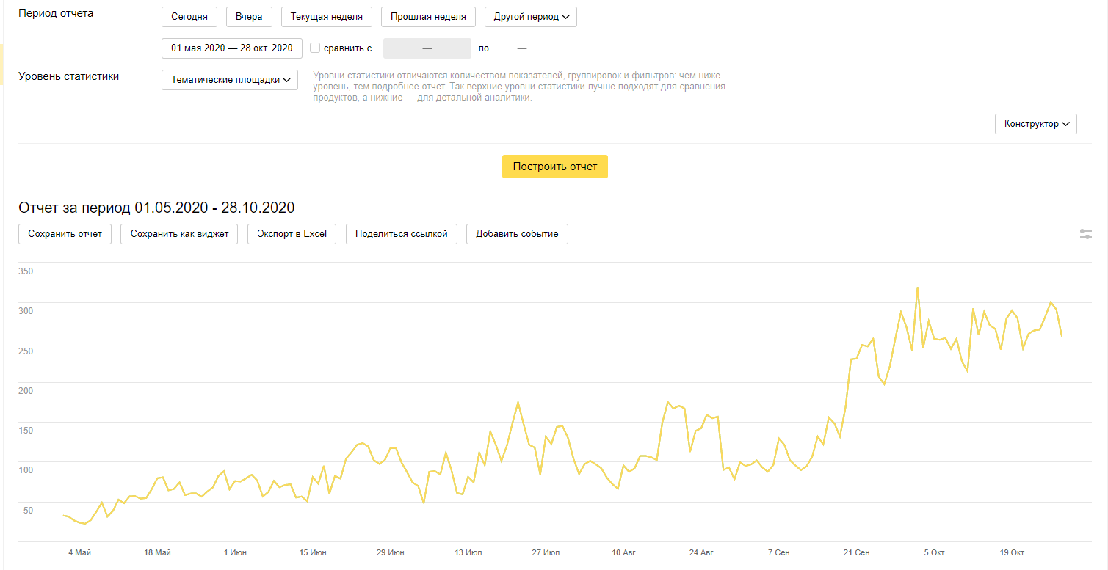The width and height of the screenshot is (1108, 570).
Task: Click the 21 Сен label on timeline axis
Action: click(856, 552)
